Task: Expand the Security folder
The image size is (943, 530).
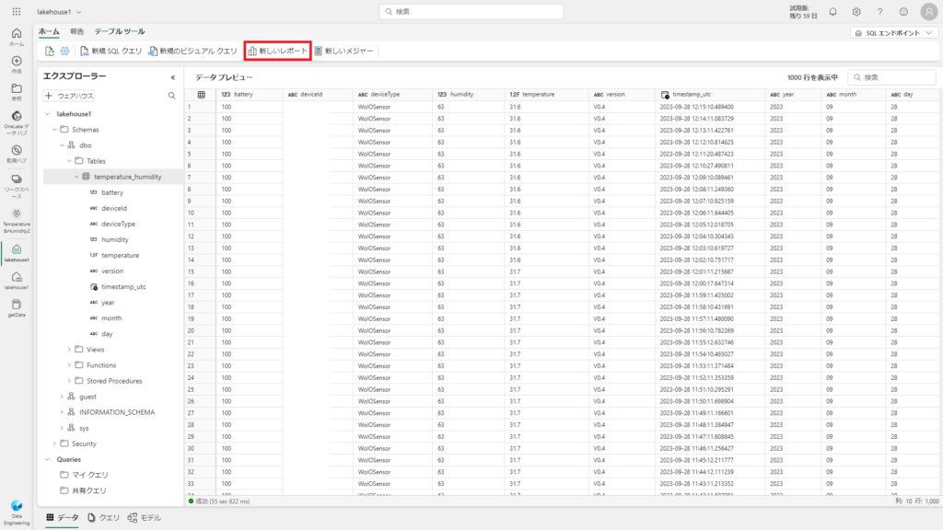Action: pyautogui.click(x=54, y=444)
